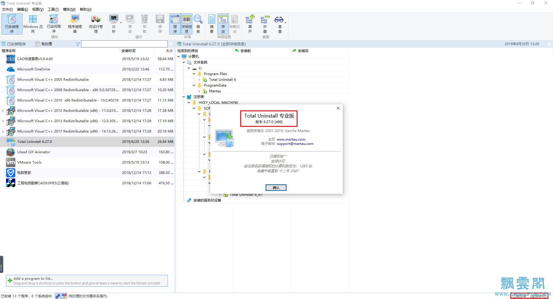Collapse the 计算机 tree node
The height and width of the screenshot is (299, 553).
pos(179,57)
